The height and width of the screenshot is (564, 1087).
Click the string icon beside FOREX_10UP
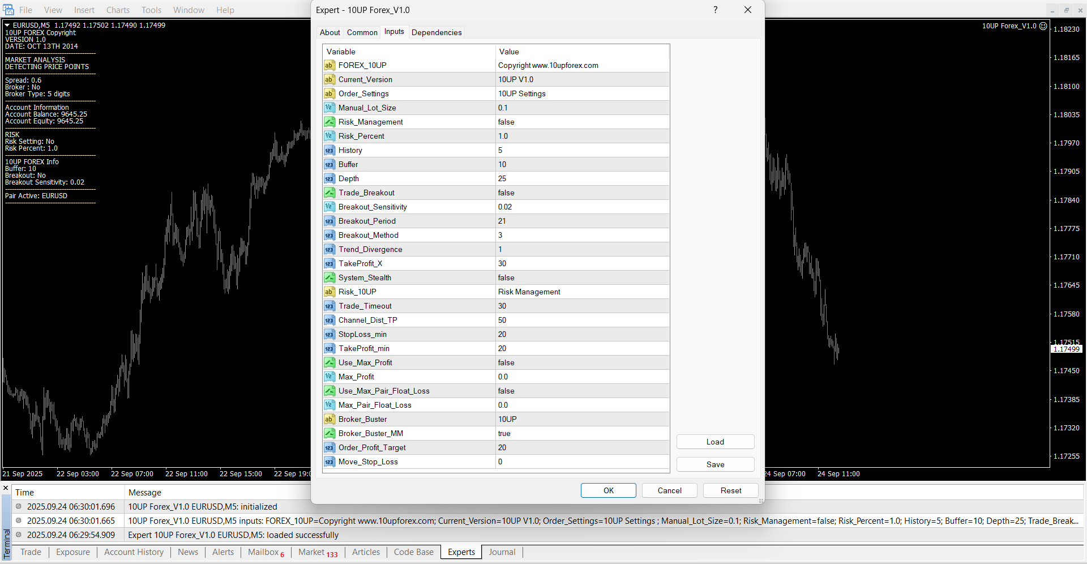point(329,65)
